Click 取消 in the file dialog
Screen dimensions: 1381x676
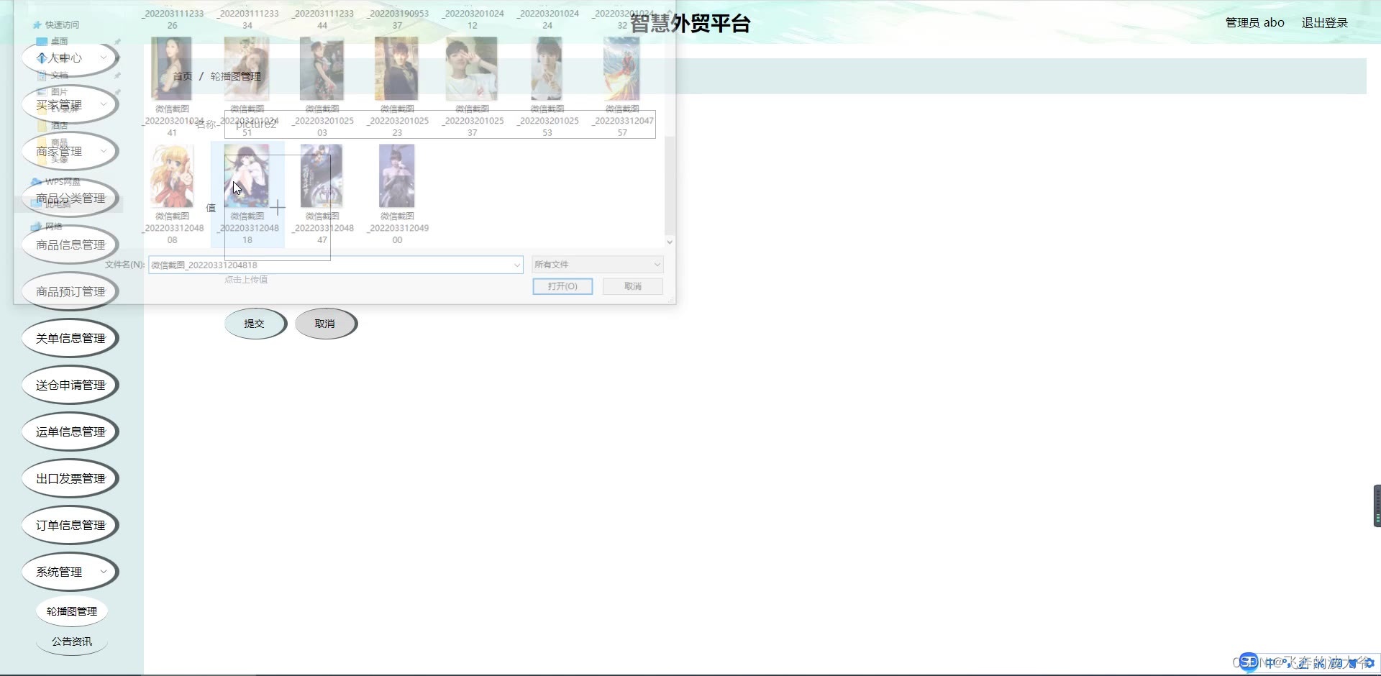633,286
